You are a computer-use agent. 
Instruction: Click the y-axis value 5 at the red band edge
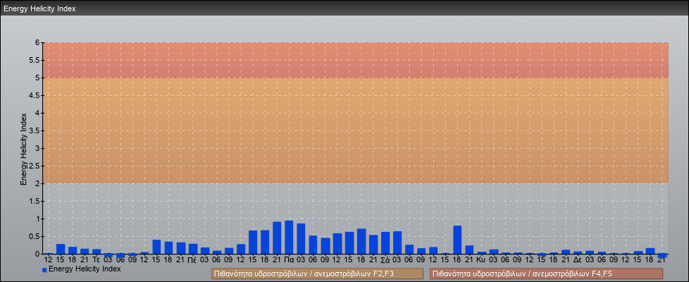coord(38,78)
